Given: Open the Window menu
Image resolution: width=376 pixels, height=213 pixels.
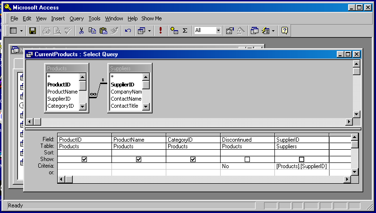Looking at the screenshot, I should click(114, 18).
